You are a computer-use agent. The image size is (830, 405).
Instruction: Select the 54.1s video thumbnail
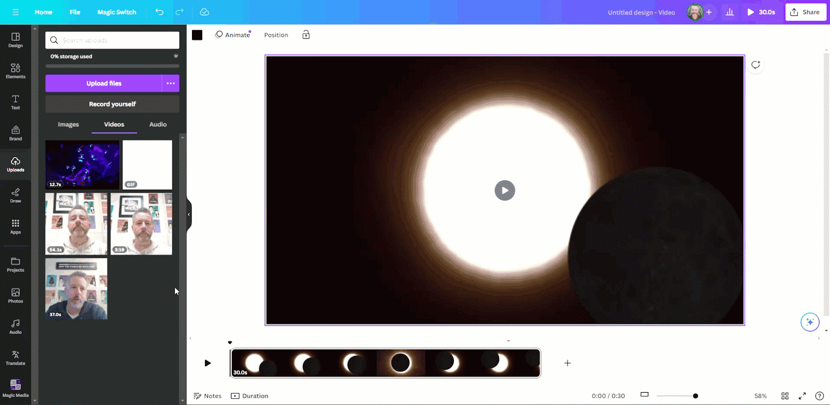[76, 224]
